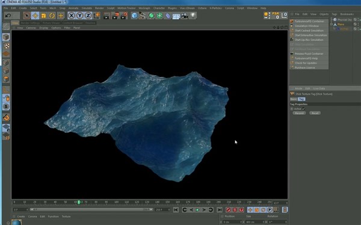Select Physical Sky in object manager
Viewport: 361px width, 225px height.
(344, 20)
